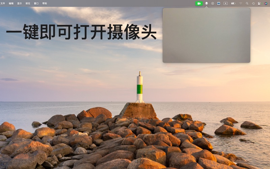Click the blue screen menu bar icon

click(219, 3)
